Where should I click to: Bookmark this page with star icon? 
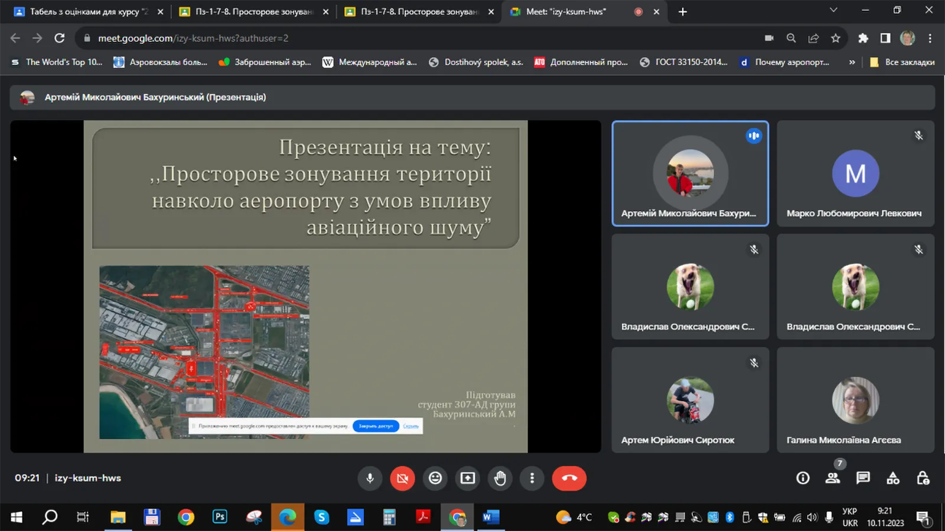tap(836, 38)
